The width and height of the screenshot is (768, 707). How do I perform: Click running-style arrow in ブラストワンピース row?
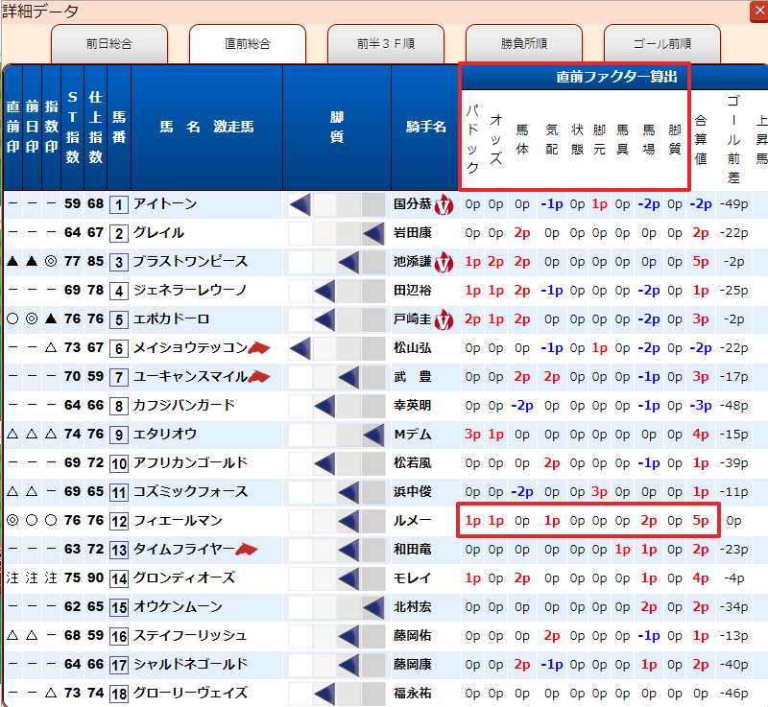point(348,262)
